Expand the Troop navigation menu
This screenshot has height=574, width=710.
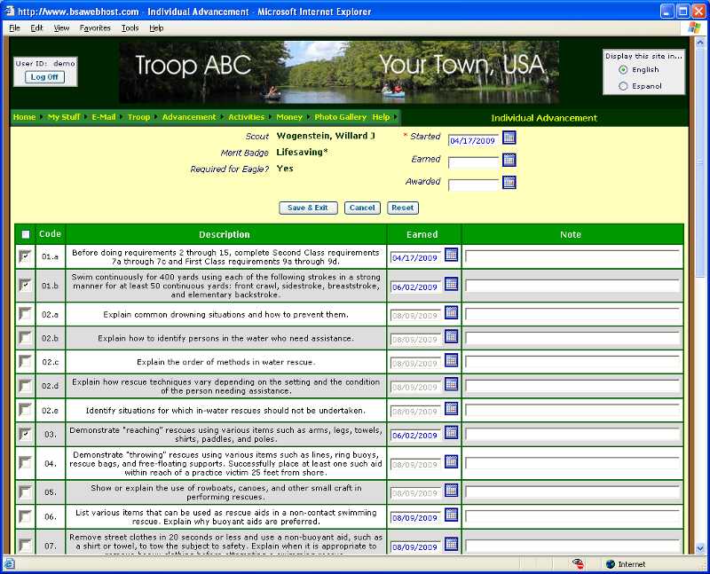138,117
